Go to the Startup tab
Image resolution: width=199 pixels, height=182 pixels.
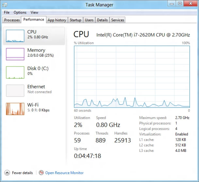click(75, 20)
